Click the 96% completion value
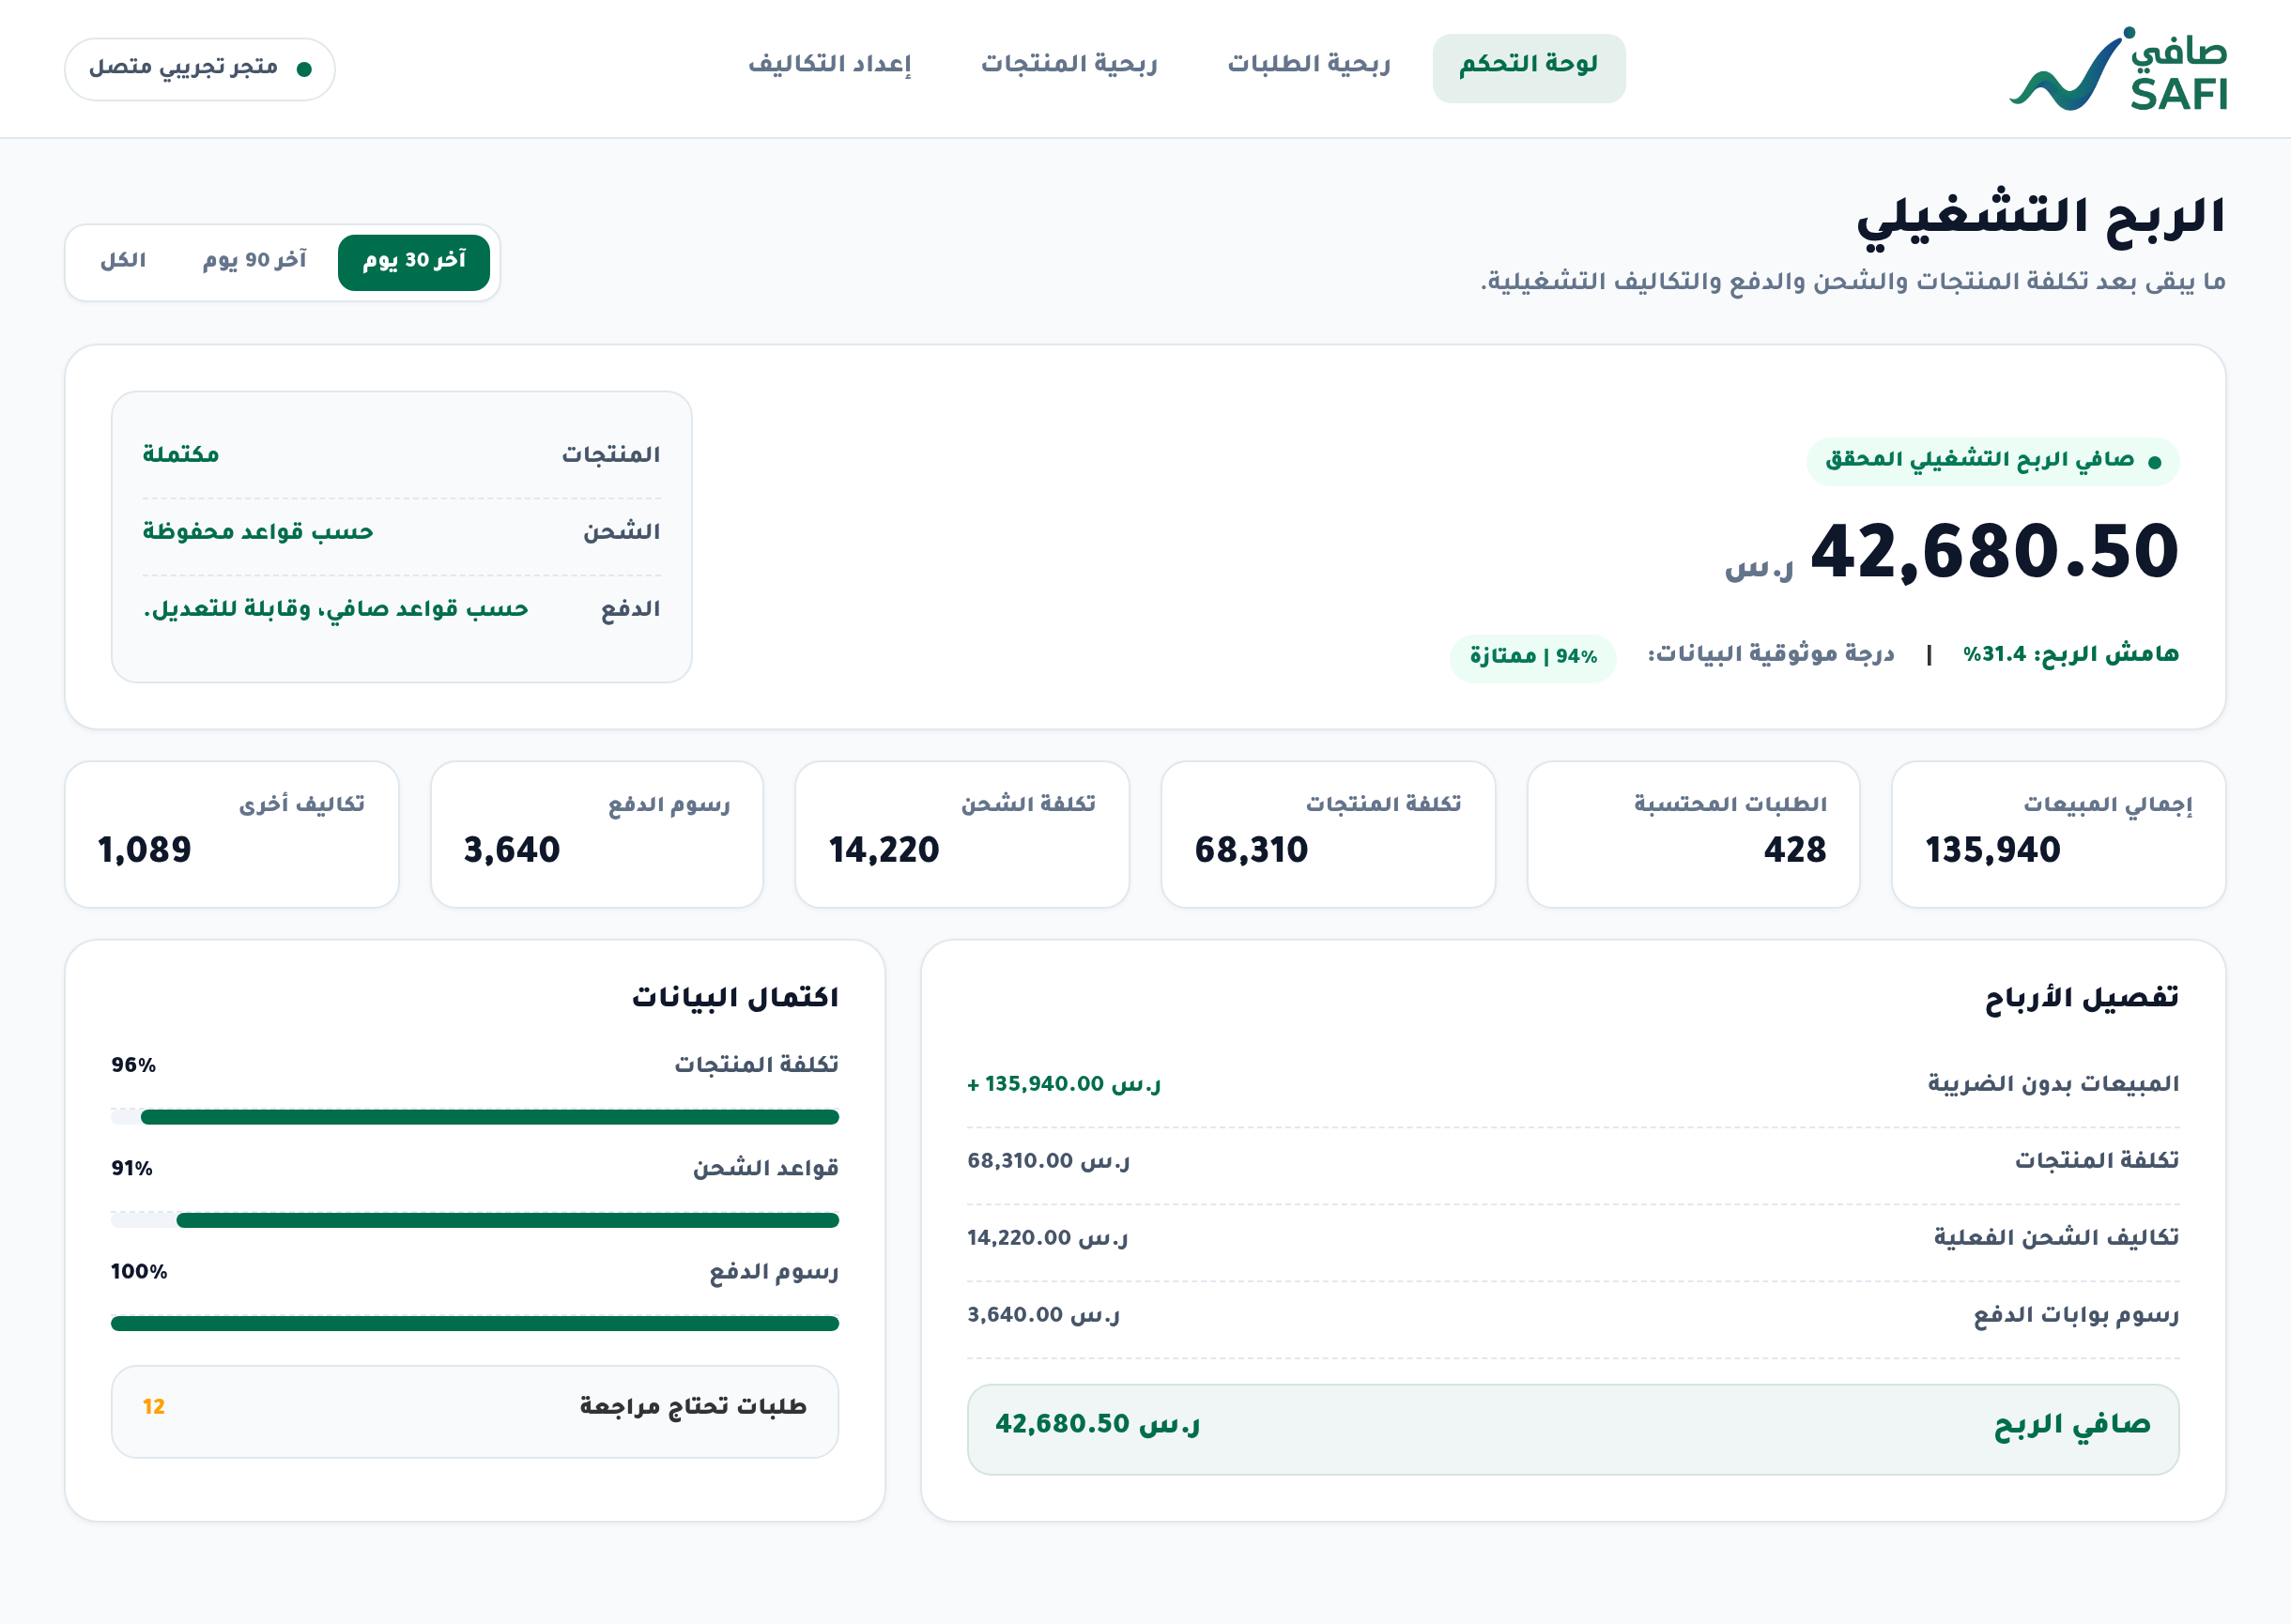Screen dimensions: 2291x1624 134,1065
